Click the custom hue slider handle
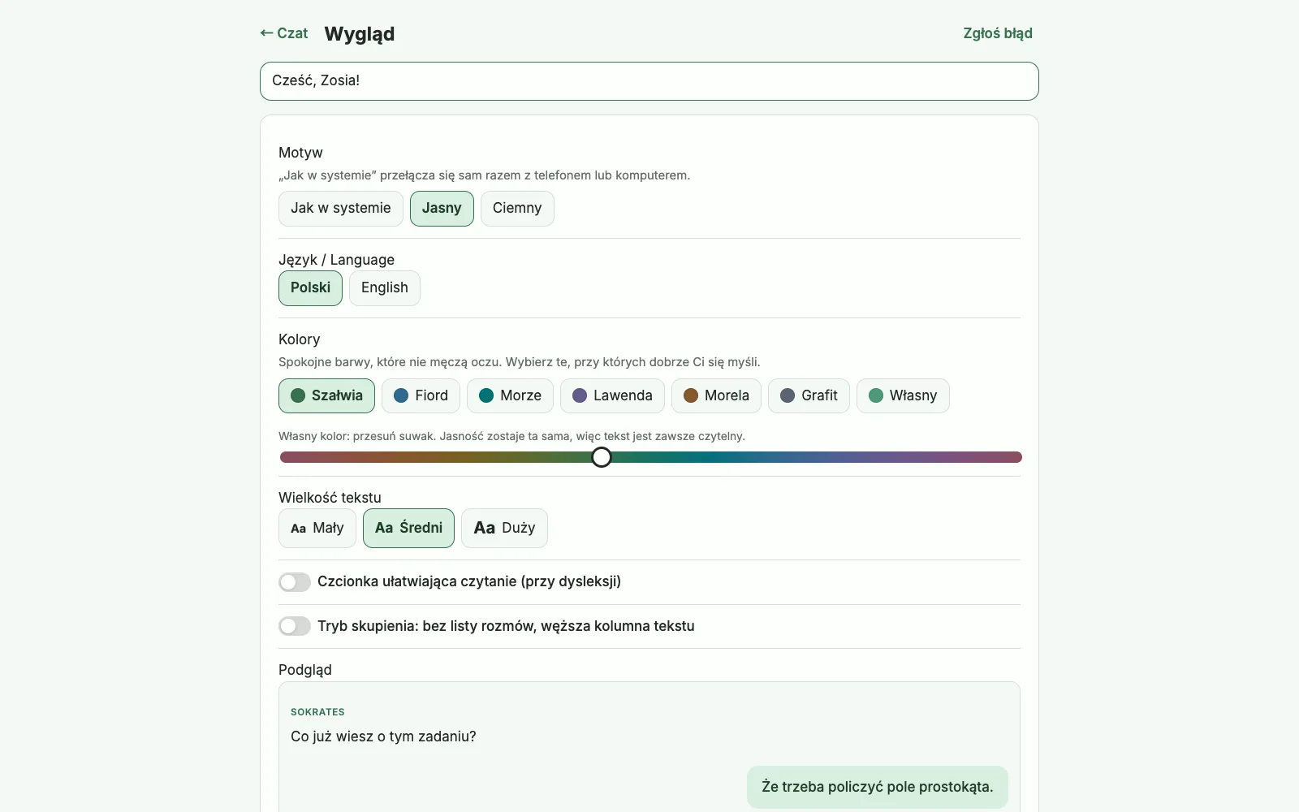1299x812 pixels. 602,458
